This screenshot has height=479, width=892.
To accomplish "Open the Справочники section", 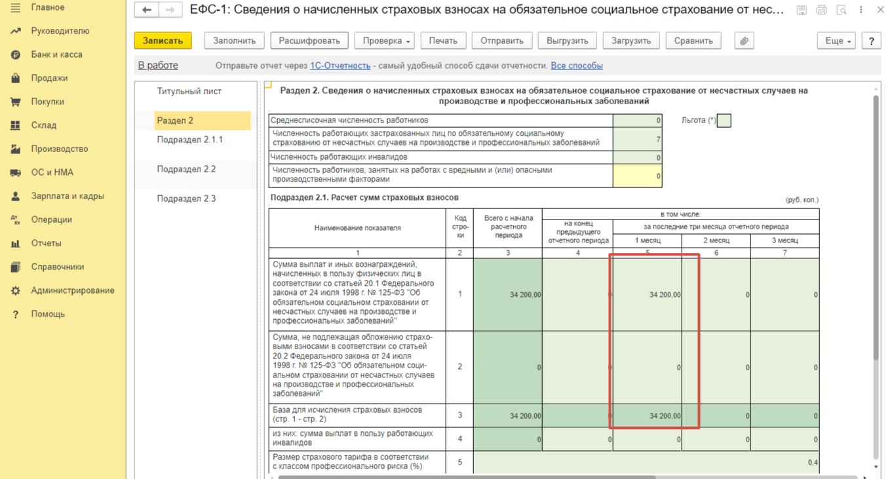I will tap(57, 267).
